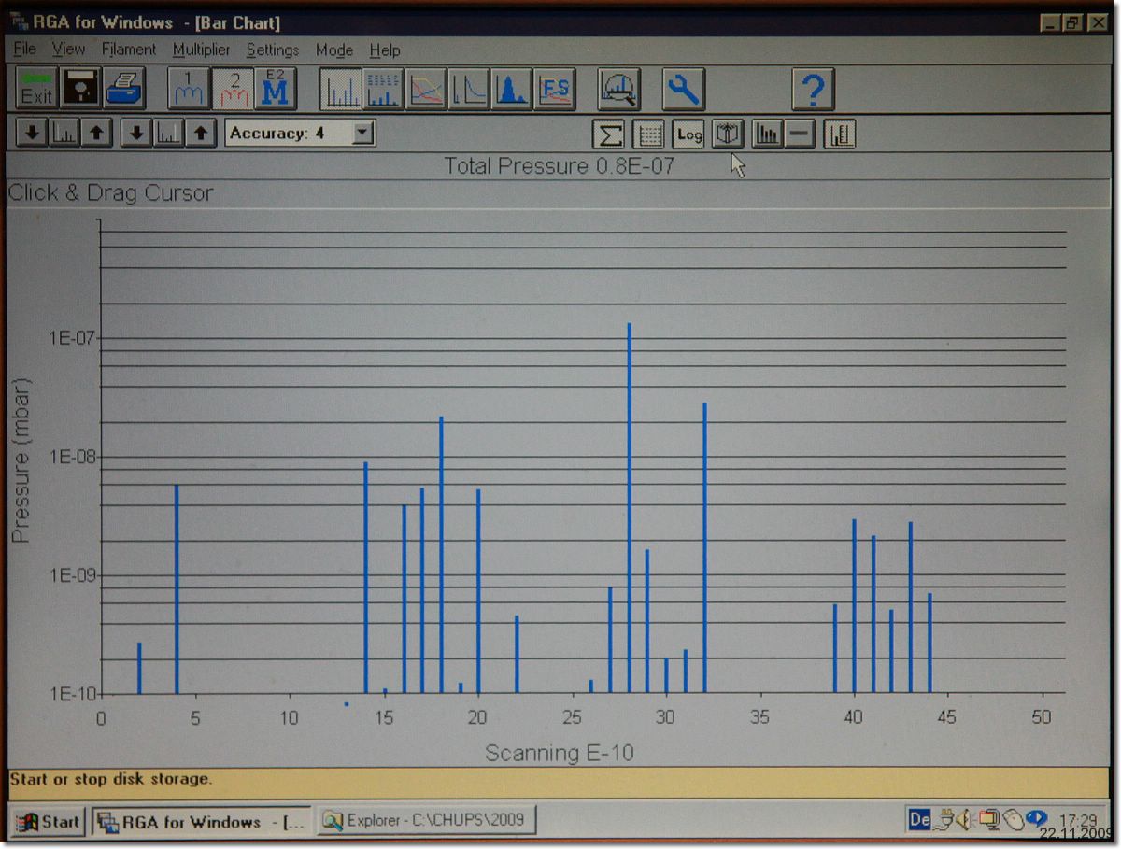Screen dimensions: 1121x849
Task: Click the bar at mass 44
Action: (929, 644)
